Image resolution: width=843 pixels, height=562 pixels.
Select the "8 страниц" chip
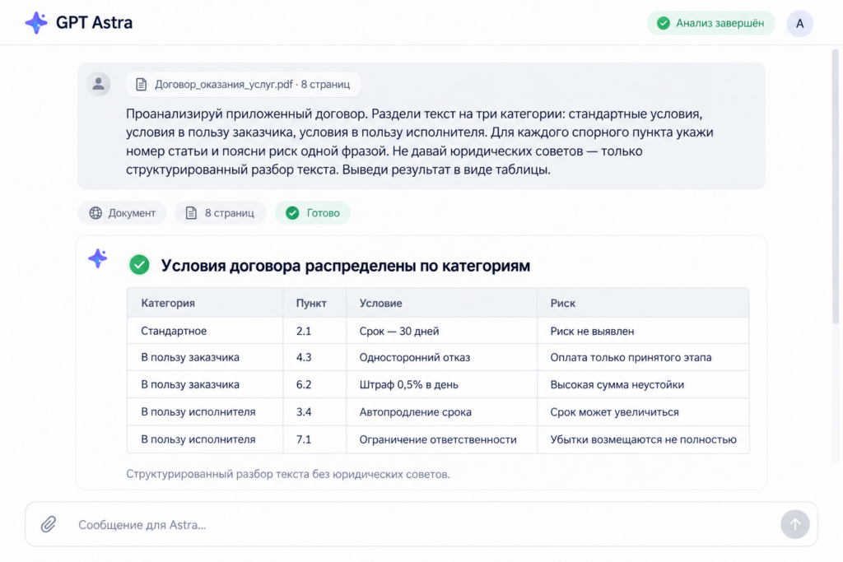point(220,213)
